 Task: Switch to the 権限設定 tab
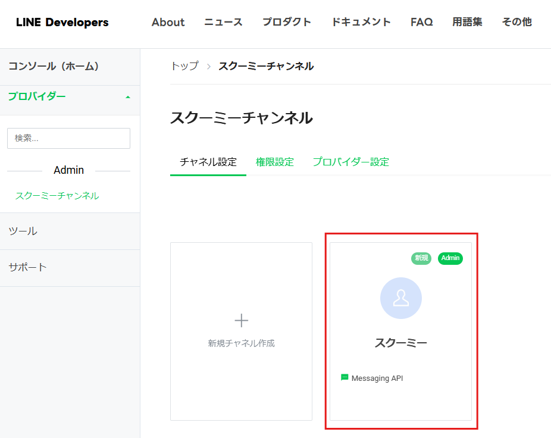[275, 162]
